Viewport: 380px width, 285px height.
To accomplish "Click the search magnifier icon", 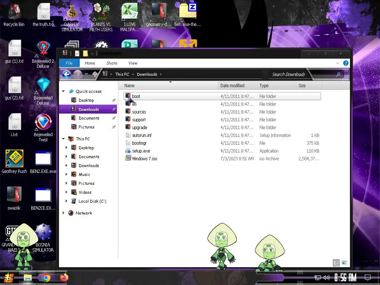I will tap(338, 74).
